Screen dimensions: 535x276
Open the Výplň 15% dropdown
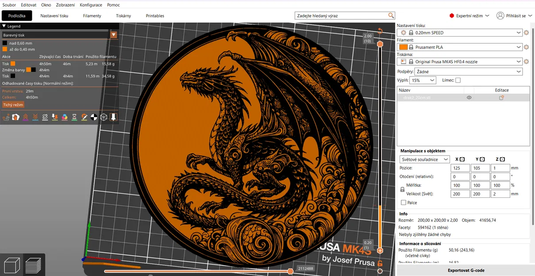click(423, 80)
